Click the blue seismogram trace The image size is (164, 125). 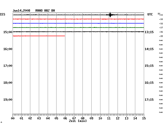78,23
